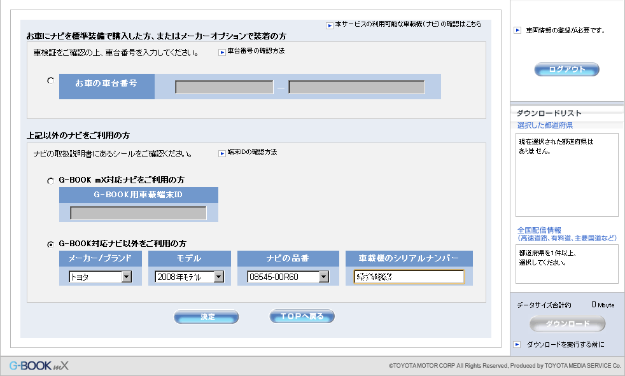
Task: Click the ナビの品番 column header
Action: (288, 258)
